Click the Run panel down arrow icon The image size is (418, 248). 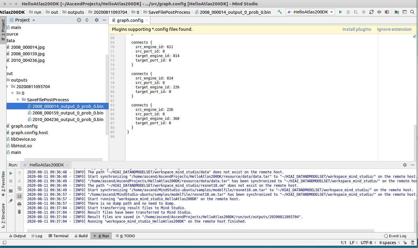(x=19, y=181)
